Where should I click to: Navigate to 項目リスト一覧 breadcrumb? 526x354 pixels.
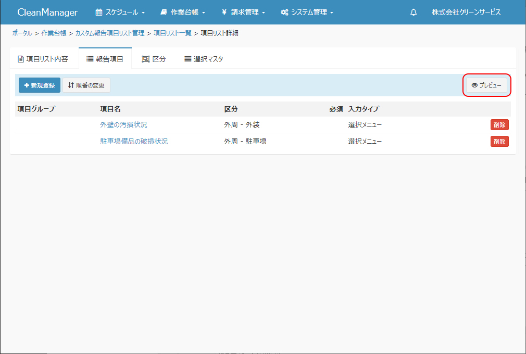coord(172,33)
